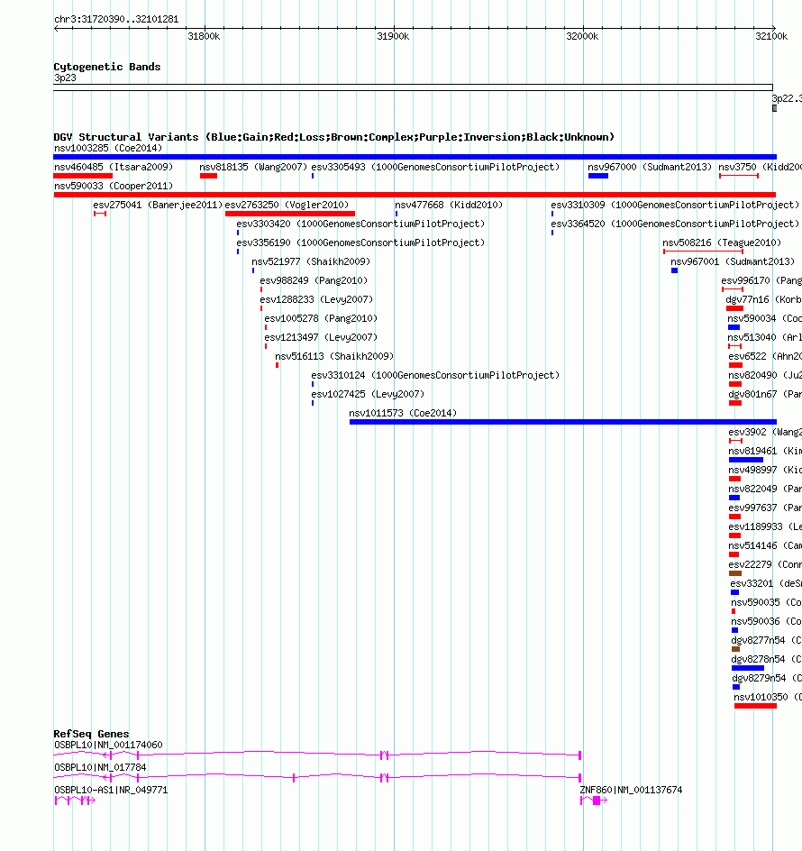Screen dimensions: 802x851
Task: Open the esv33201 variant label
Action: pos(766,585)
